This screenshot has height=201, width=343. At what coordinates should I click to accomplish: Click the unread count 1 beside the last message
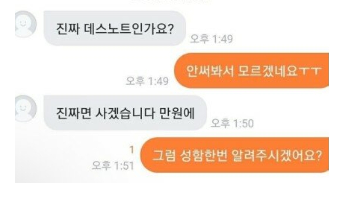[x=131, y=150]
